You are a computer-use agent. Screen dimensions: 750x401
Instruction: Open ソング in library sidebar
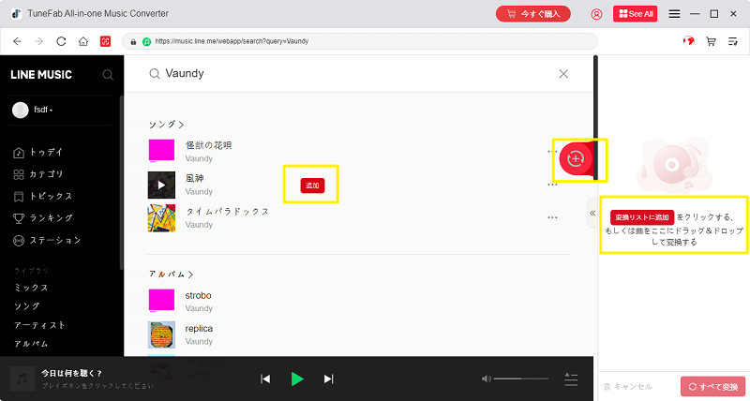(x=27, y=306)
